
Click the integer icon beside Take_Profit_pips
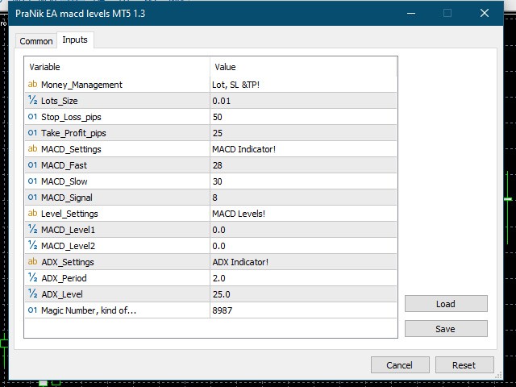(32, 133)
